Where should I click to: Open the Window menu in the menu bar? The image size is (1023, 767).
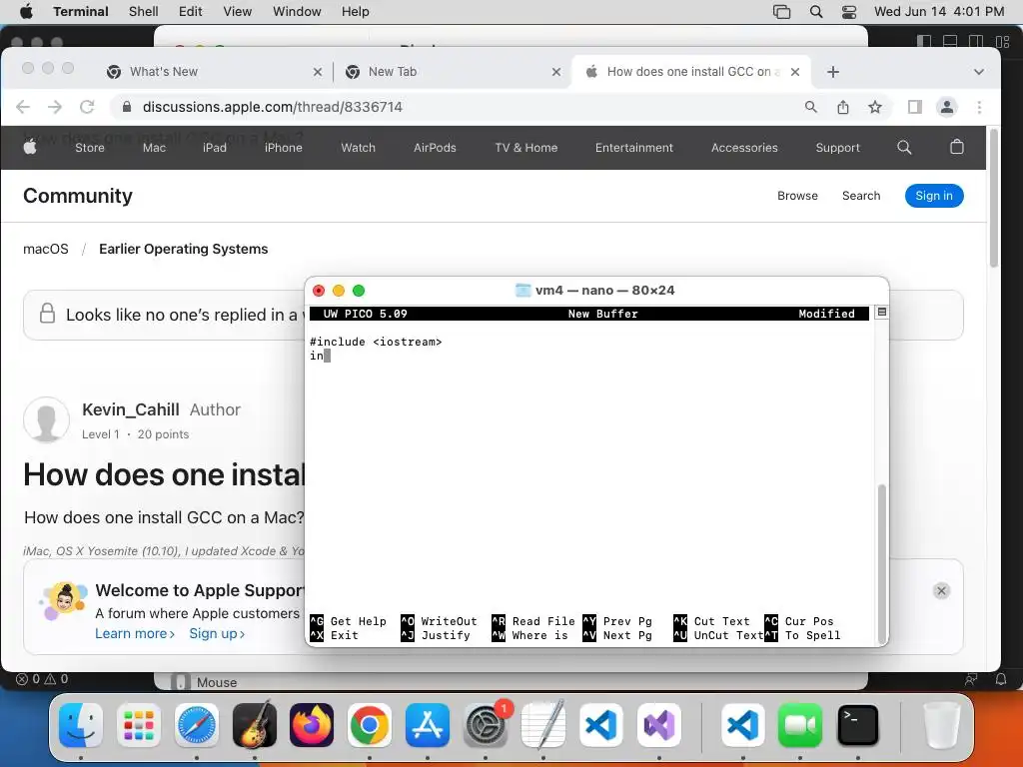coord(297,12)
